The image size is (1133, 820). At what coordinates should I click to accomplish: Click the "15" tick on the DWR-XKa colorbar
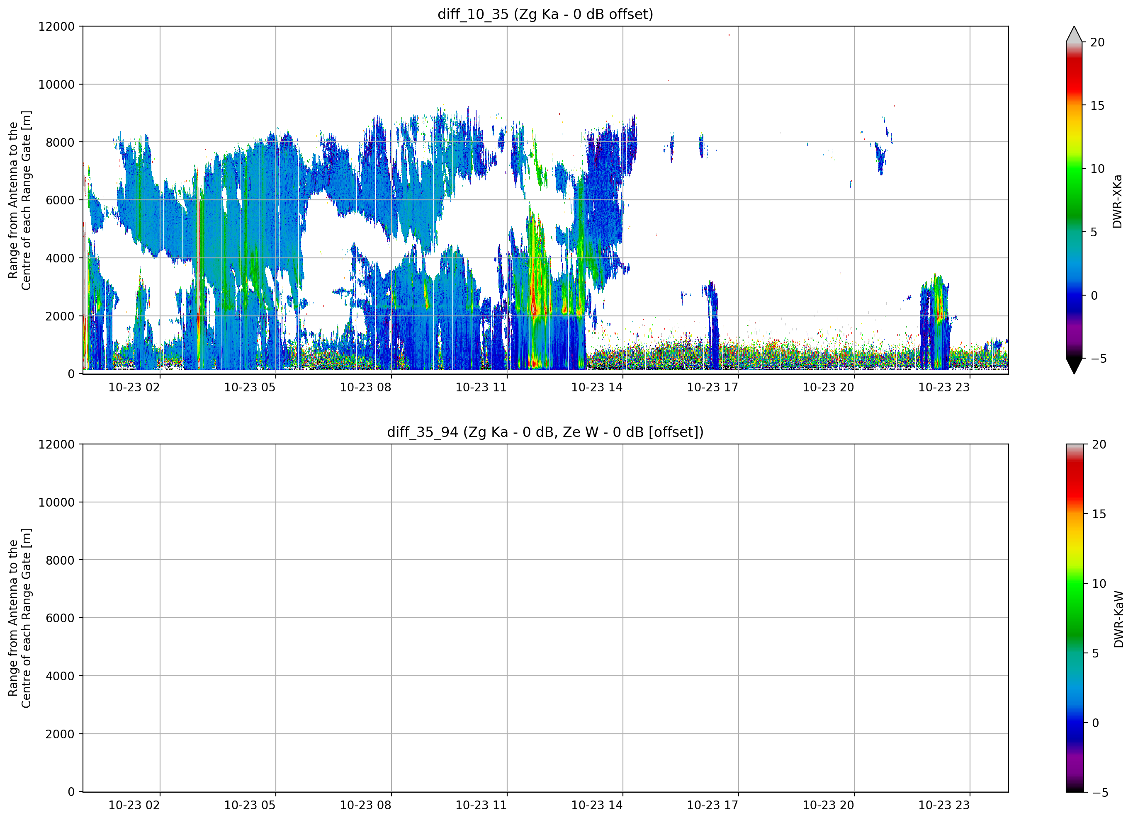tap(1097, 106)
